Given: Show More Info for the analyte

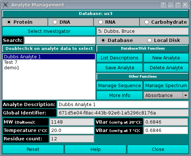Looking at the screenshot, I should [x=119, y=95].
